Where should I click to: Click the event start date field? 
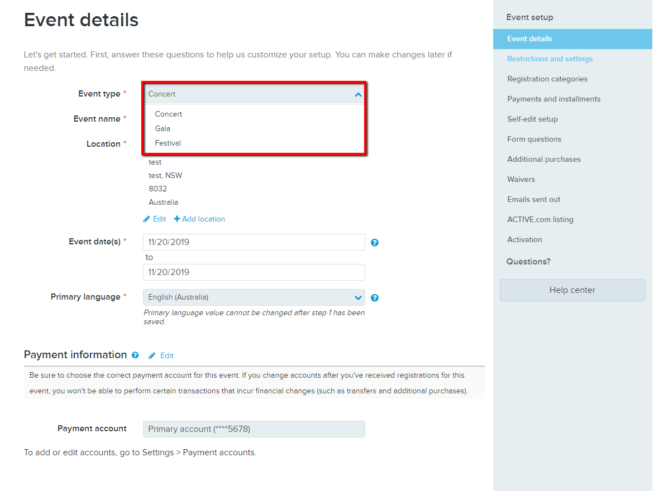(x=254, y=242)
